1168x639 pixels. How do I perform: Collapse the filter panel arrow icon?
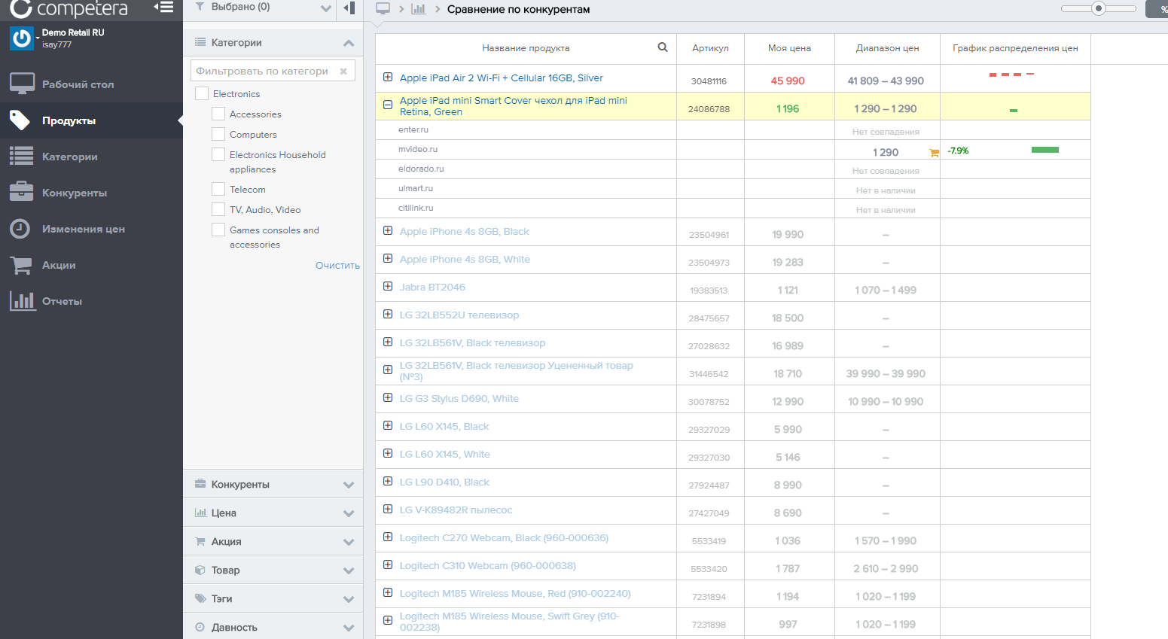coord(349,8)
